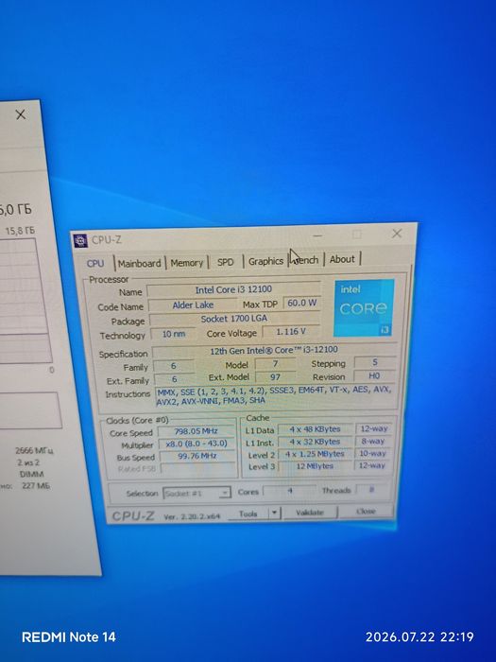Viewport: 496px width, 662px height.
Task: Click the Core Speed value field
Action: (x=197, y=431)
